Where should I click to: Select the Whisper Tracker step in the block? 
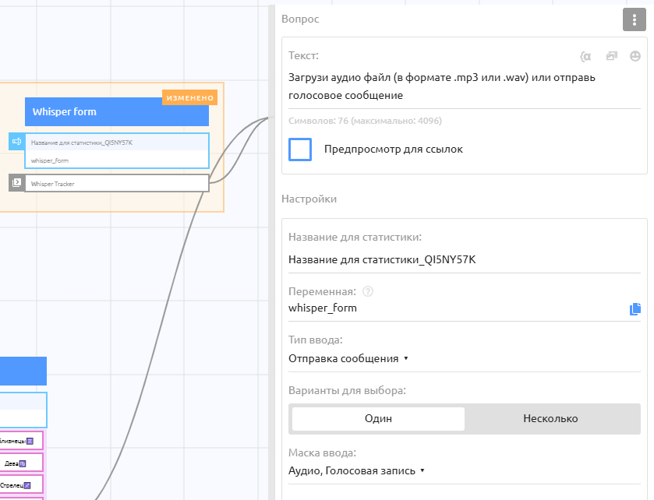[116, 183]
